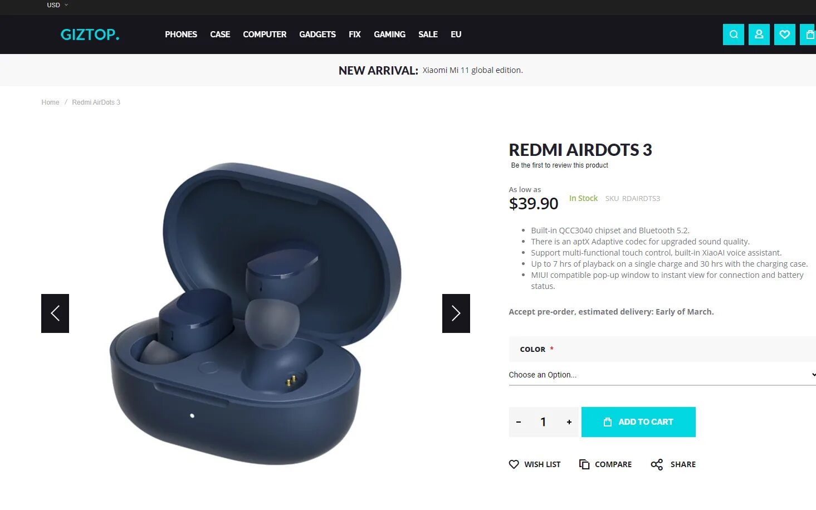Click Be the first to review link
Screen dimensions: 816x510
559,165
